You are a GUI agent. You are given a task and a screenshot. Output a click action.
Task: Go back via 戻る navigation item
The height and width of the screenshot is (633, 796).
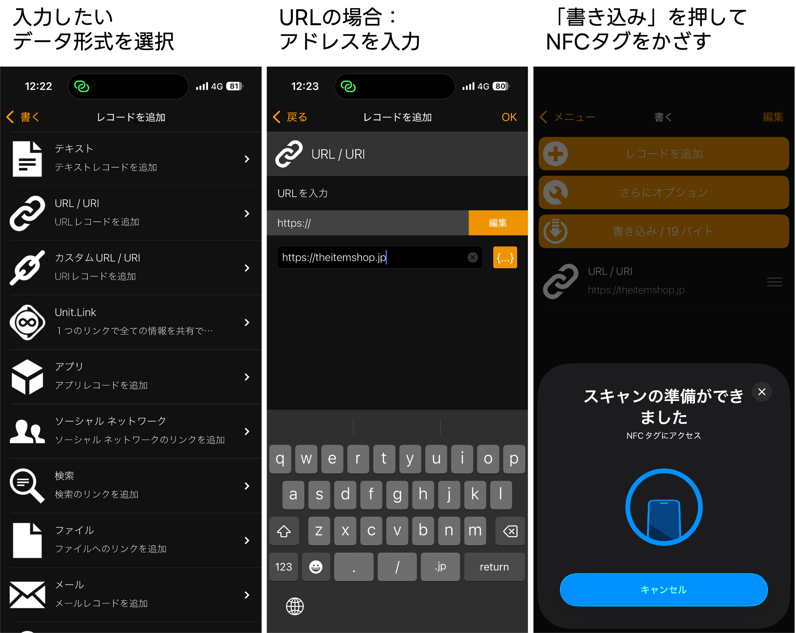(x=290, y=117)
